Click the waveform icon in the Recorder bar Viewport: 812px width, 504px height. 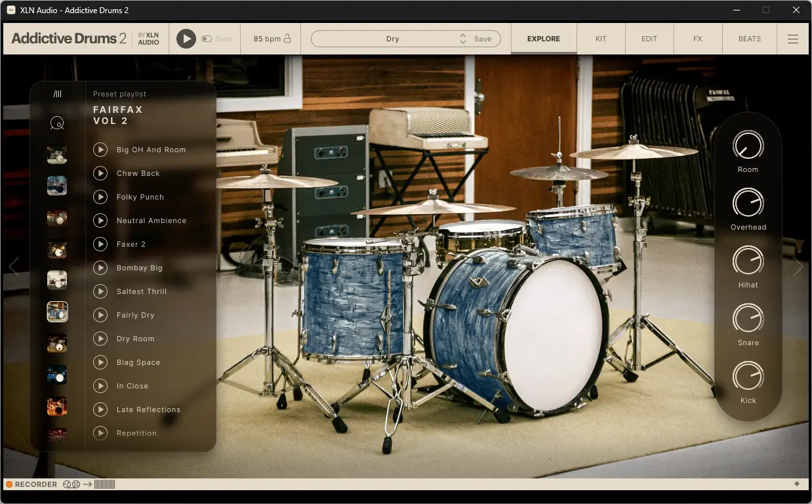click(x=104, y=484)
